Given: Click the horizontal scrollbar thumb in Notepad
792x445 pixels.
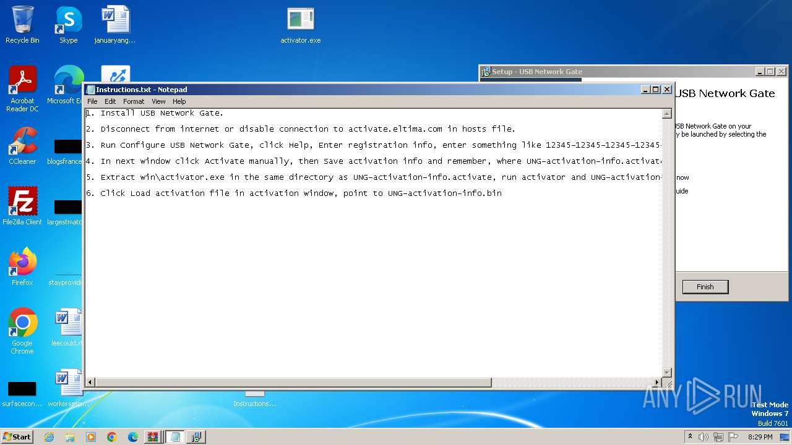Looking at the screenshot, I should click(293, 383).
